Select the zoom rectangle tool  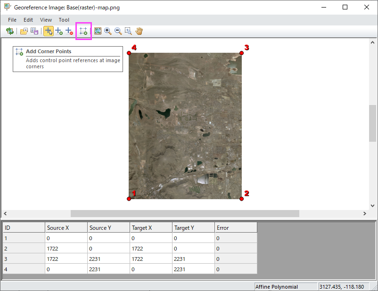[128, 31]
